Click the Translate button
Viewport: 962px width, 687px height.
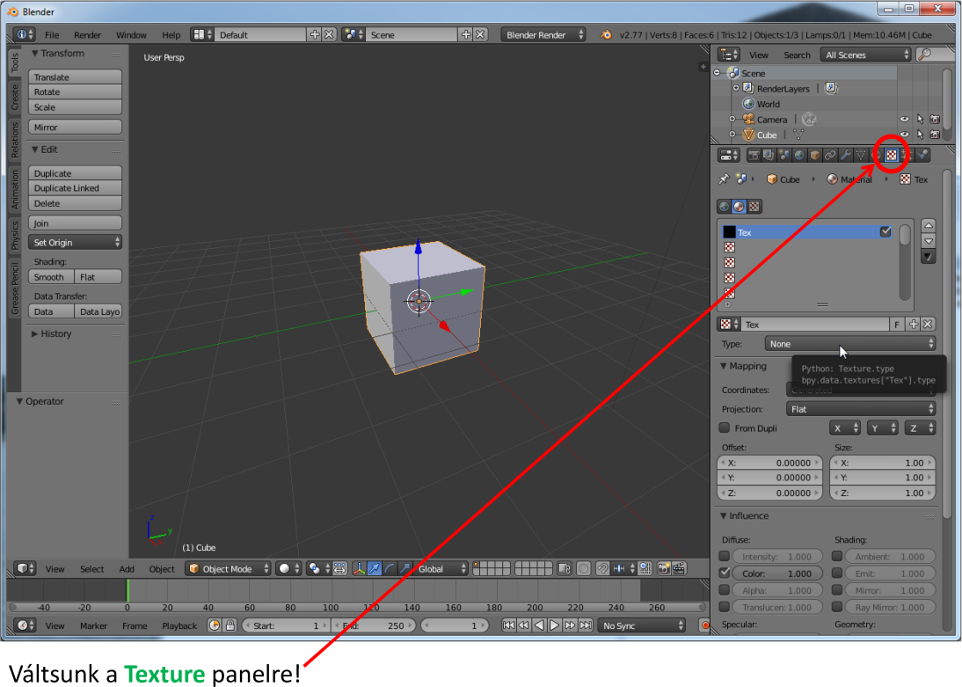[75, 77]
